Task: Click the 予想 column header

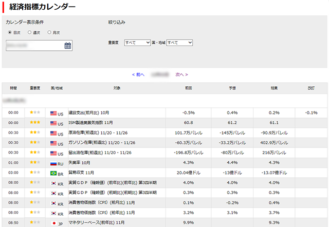Action: tap(232, 88)
